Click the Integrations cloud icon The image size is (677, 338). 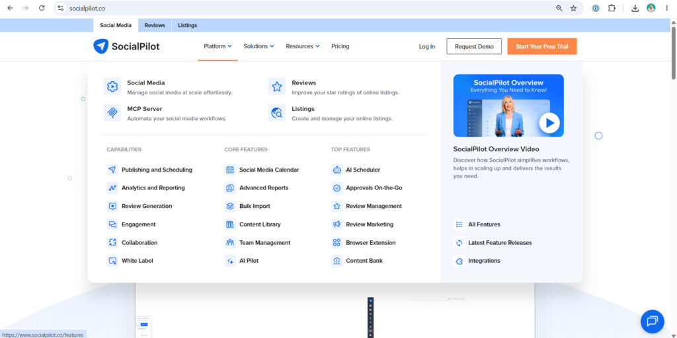[x=459, y=261]
